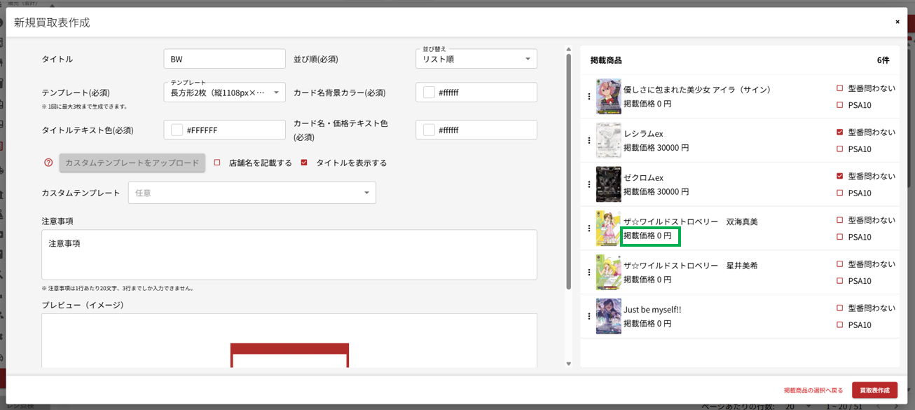Uncheck タイトルを表示する checkbox
This screenshot has height=410, width=915.
(x=304, y=163)
